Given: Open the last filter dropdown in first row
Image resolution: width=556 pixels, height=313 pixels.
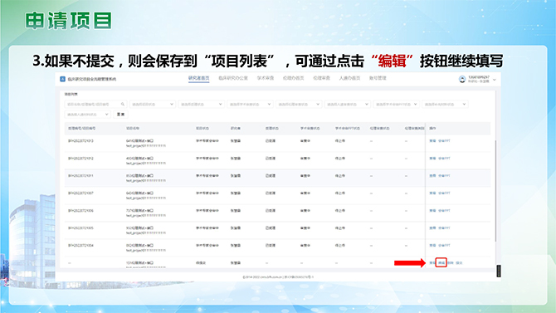Looking at the screenshot, I should pyautogui.click(x=445, y=105).
